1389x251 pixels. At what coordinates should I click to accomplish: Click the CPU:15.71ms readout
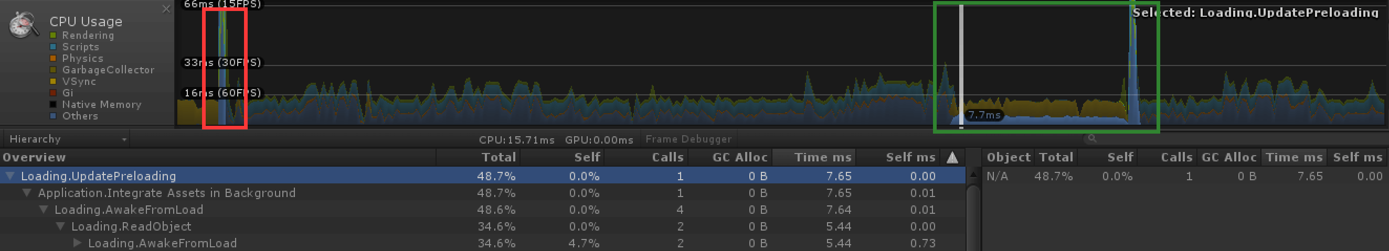point(516,140)
